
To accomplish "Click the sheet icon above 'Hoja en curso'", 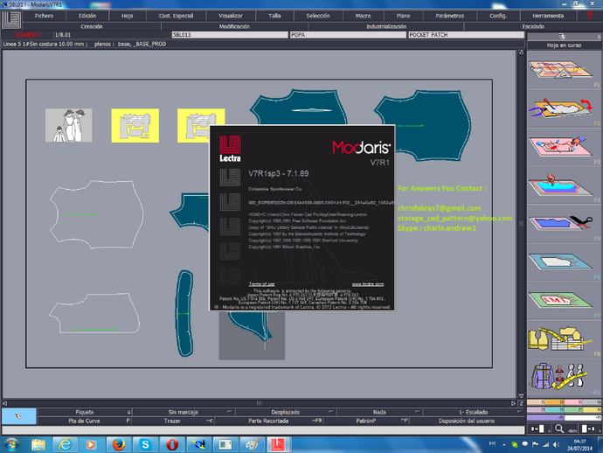I will (562, 36).
